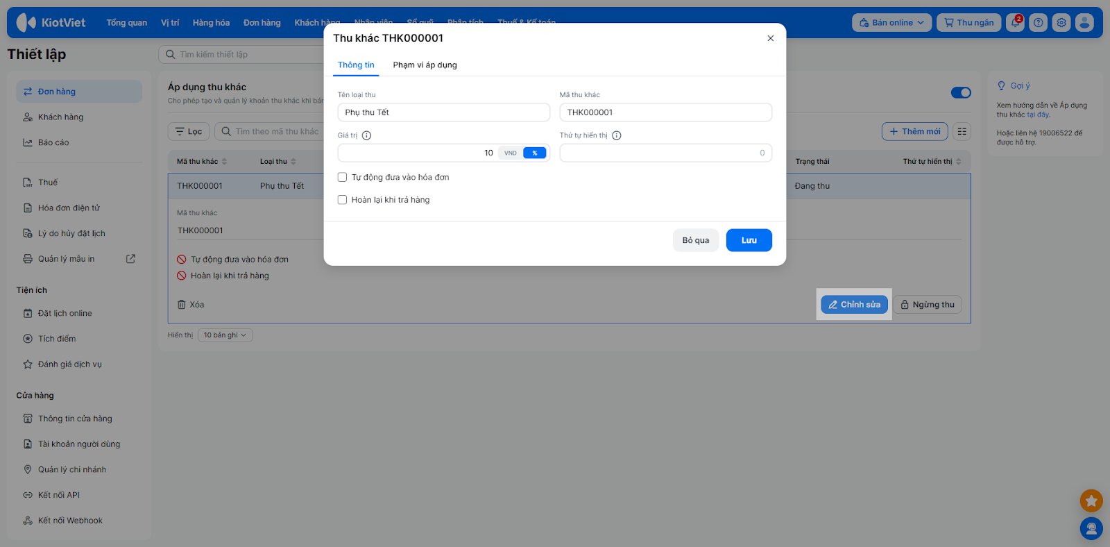Screen dimensions: 1110x547
Task: Click the Chỉnh sửa button
Action: [x=854, y=305]
